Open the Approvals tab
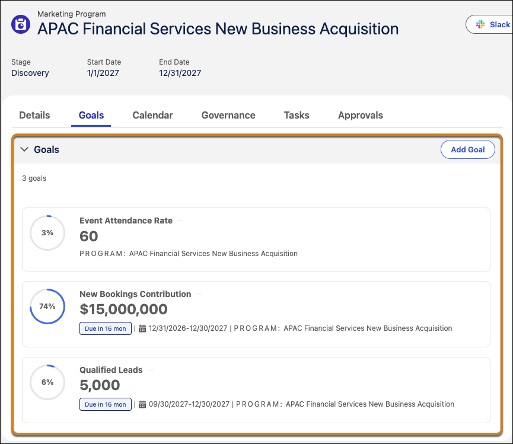The image size is (513, 444). [360, 115]
